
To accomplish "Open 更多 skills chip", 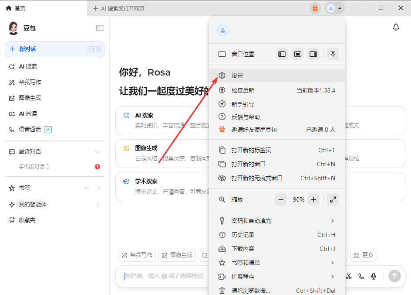I will [364, 255].
